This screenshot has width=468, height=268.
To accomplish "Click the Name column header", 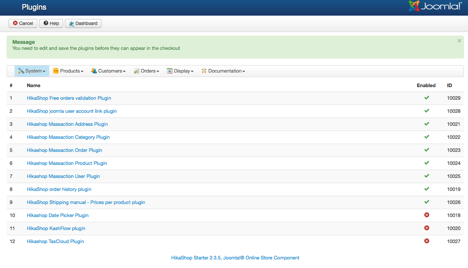I will [x=34, y=85].
